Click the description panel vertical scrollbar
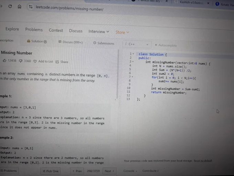The width and height of the screenshot is (234, 176). click(x=117, y=74)
